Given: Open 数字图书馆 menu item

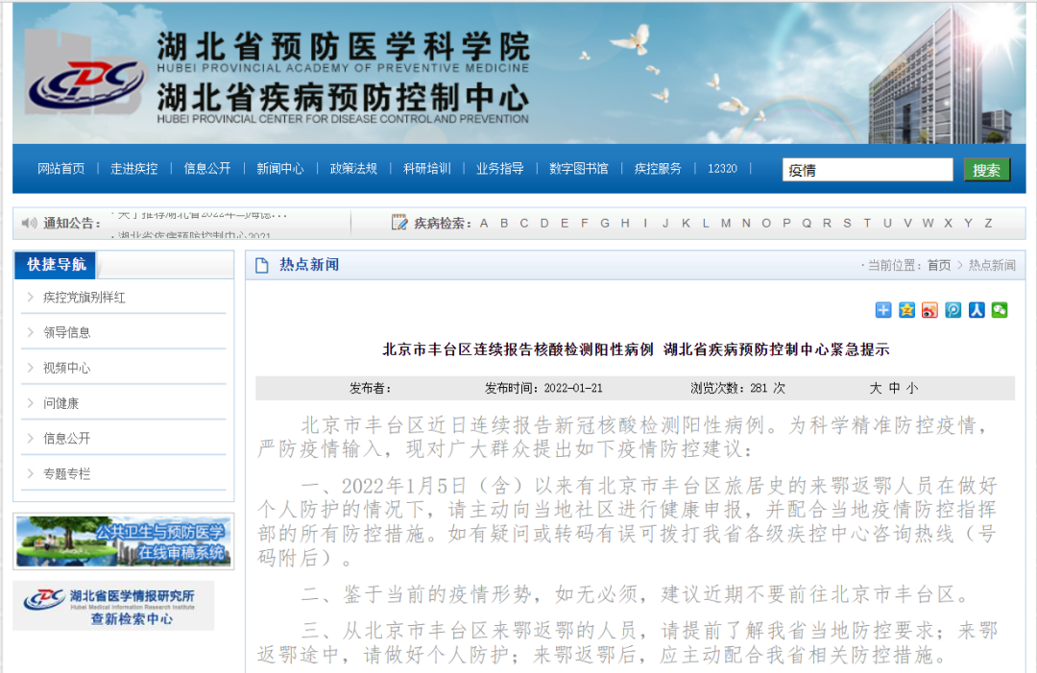Looking at the screenshot, I should tap(579, 169).
